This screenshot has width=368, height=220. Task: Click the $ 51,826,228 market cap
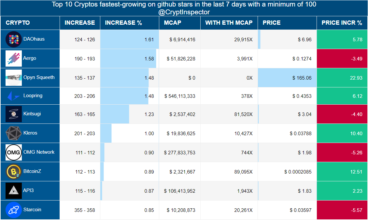click(181, 59)
